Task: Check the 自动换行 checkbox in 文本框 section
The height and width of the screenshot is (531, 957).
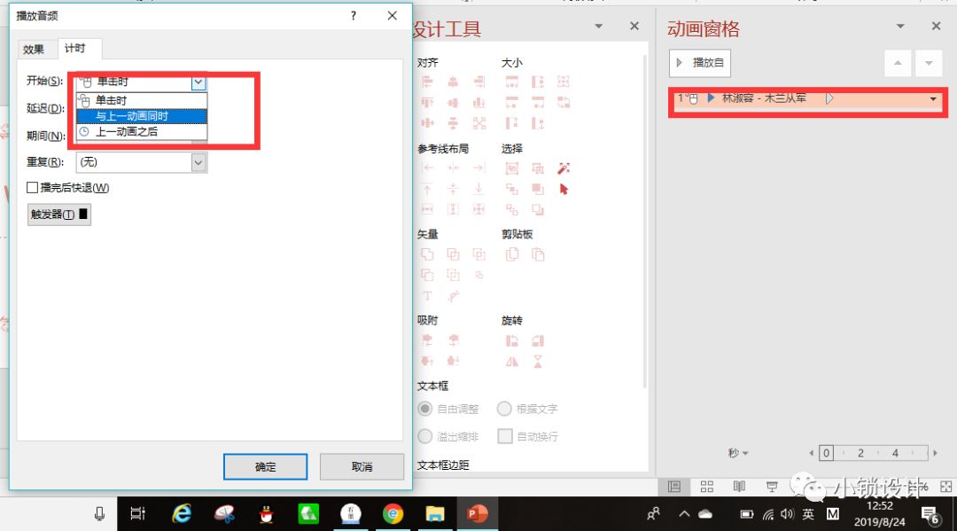Action: [x=505, y=435]
